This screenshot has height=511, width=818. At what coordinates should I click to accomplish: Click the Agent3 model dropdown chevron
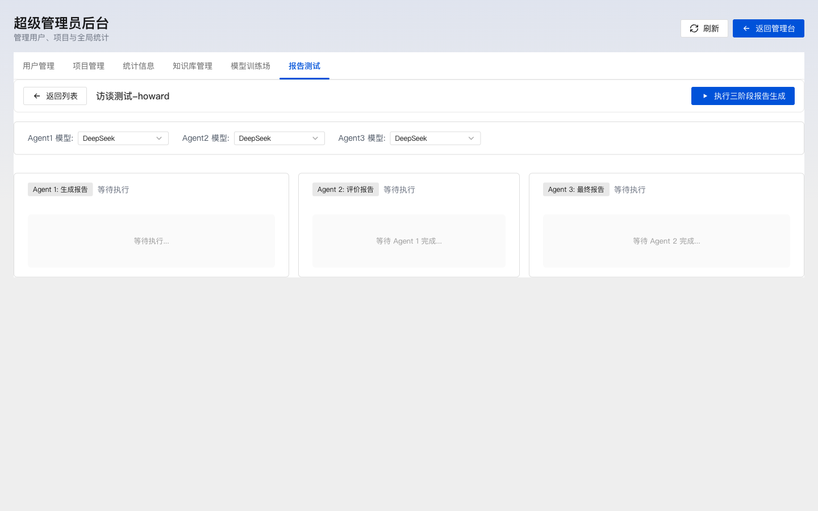tap(471, 139)
